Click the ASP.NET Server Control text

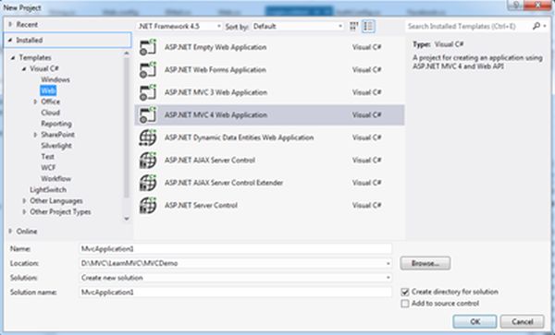pyautogui.click(x=201, y=206)
